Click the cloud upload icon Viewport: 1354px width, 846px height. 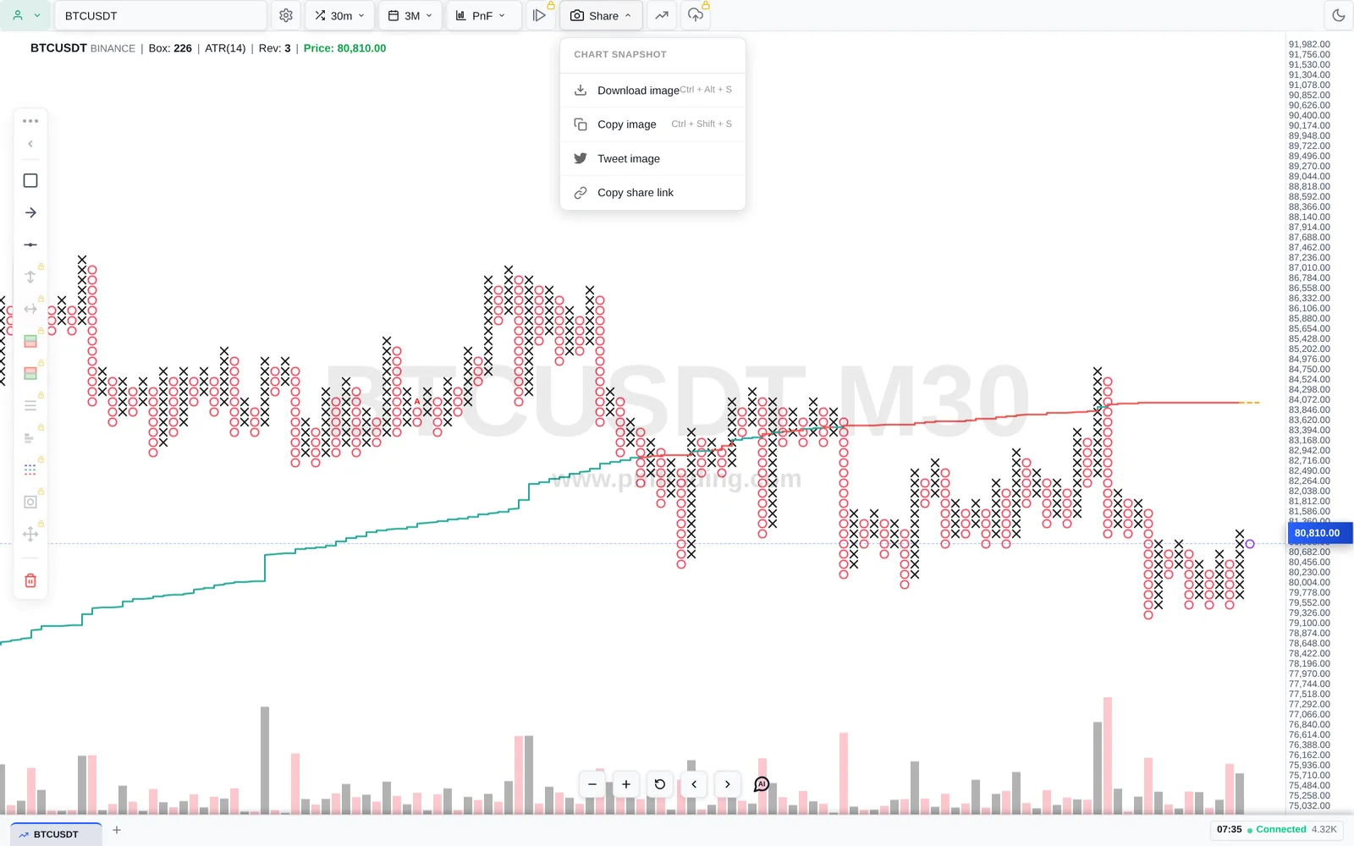point(696,15)
